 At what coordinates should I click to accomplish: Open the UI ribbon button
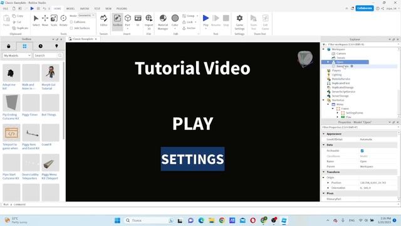click(x=138, y=21)
